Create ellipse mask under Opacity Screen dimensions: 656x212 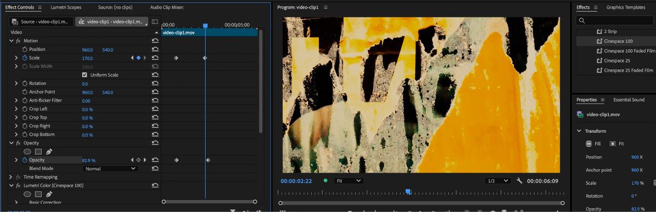27,151
